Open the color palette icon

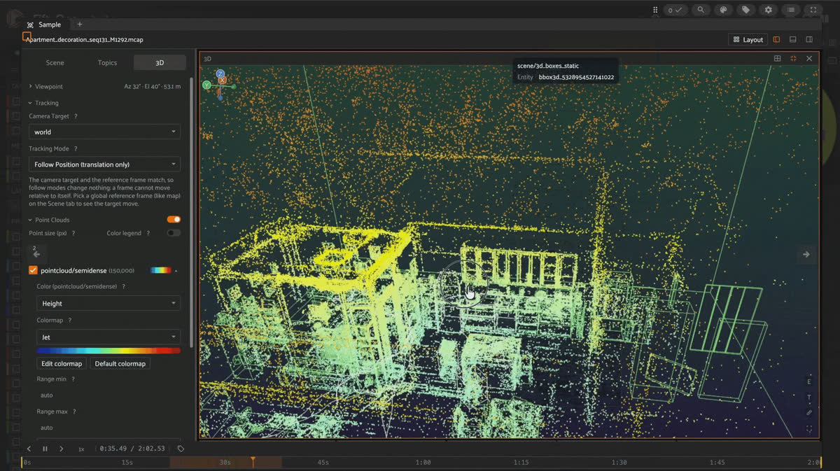coord(723,10)
